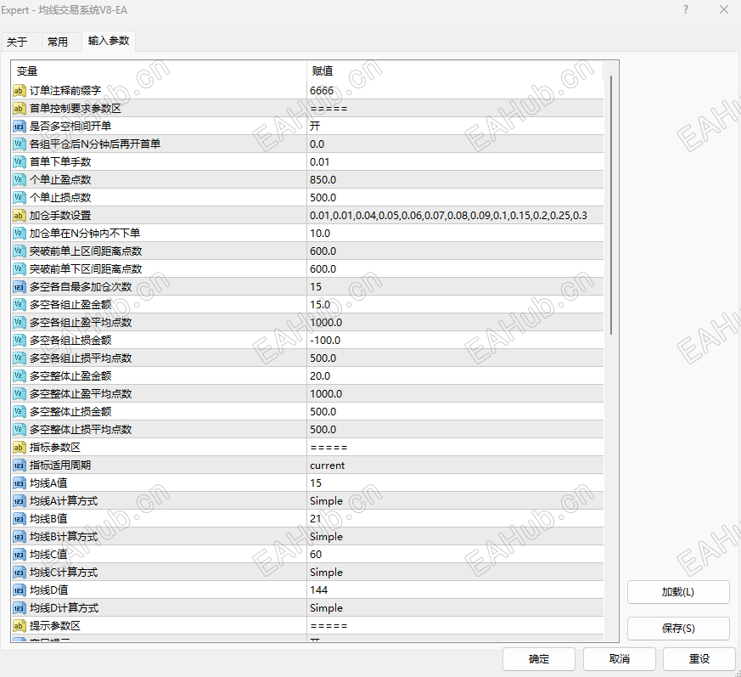This screenshot has height=677, width=741.
Task: Click the string icon beside 订单注释前缀字
Action: pos(19,90)
